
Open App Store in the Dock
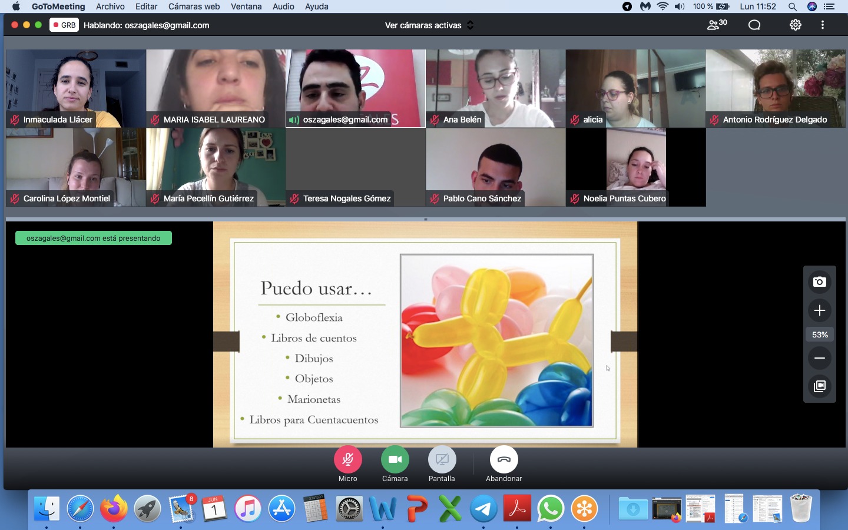281,508
